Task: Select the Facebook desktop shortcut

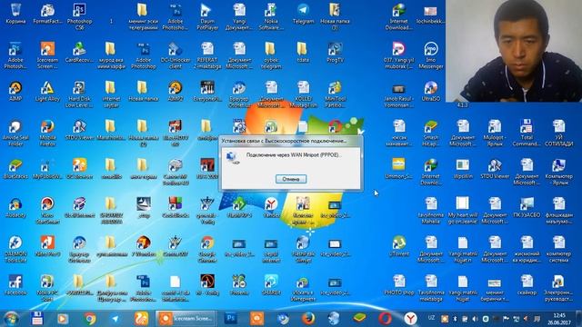Action: (15, 285)
